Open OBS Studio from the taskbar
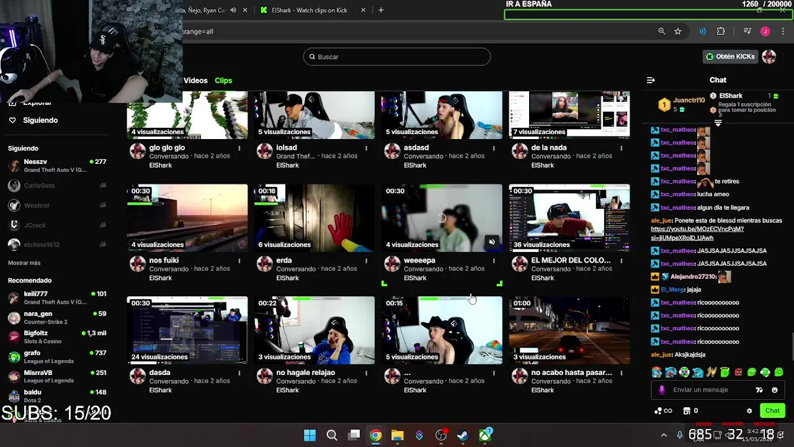This screenshot has width=794, height=447. tap(441, 435)
